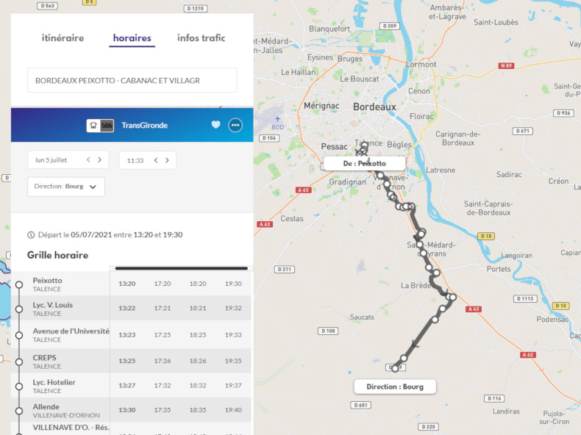The height and width of the screenshot is (435, 581).
Task: Open the infos trafic tab
Action: [x=201, y=38]
